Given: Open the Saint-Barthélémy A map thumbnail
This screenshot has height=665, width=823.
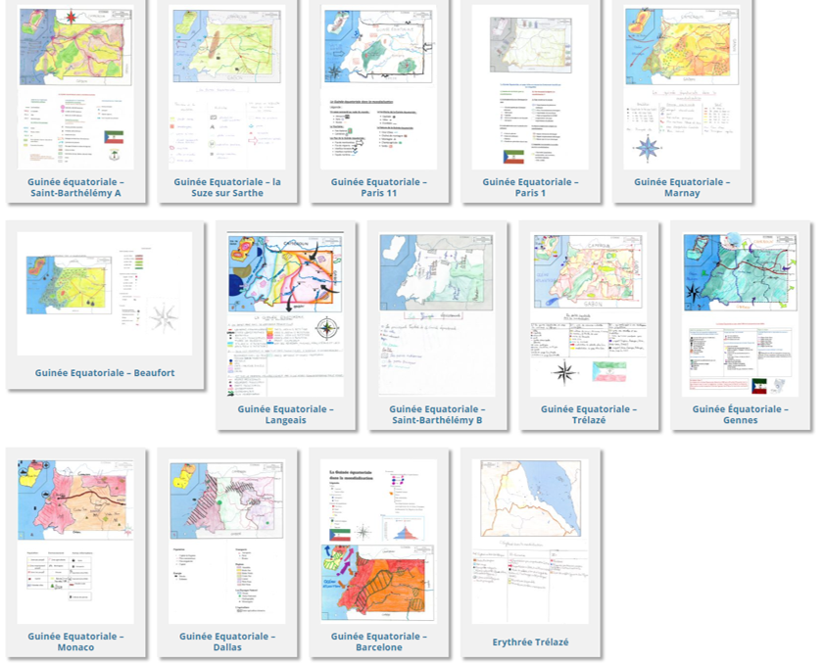Looking at the screenshot, I should pyautogui.click(x=75, y=87).
